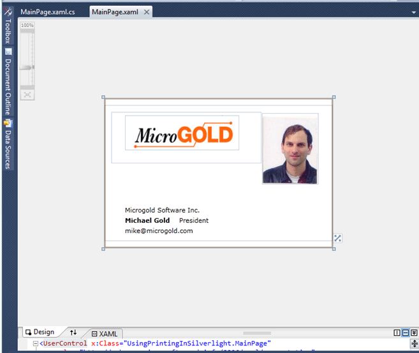Open the active documents dropdown arrow
Viewport: 419px width, 353px height.
[x=414, y=12]
